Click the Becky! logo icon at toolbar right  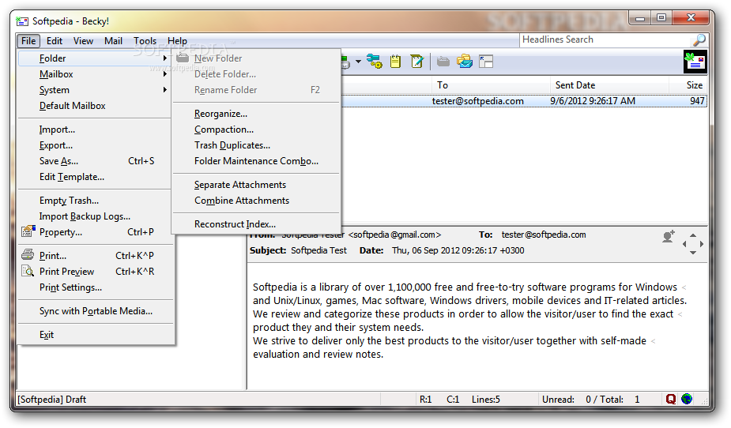point(695,62)
